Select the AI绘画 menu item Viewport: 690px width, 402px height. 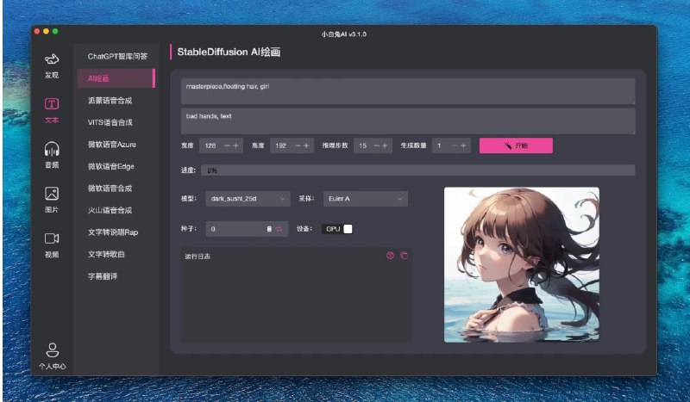pos(116,78)
